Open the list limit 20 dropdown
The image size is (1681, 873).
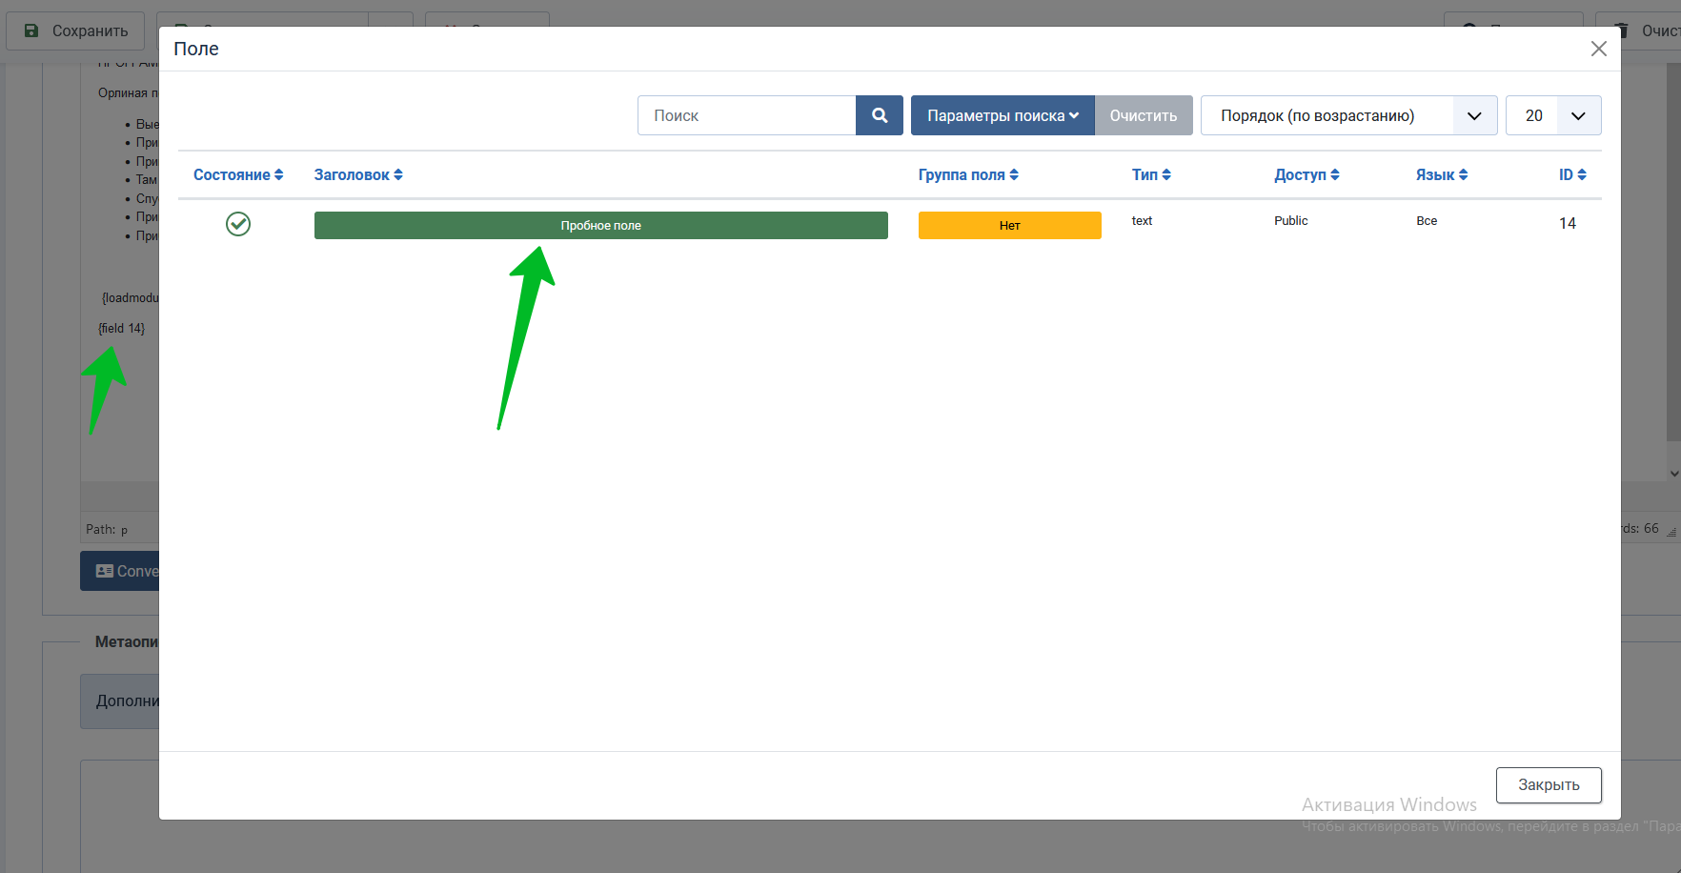(1552, 115)
